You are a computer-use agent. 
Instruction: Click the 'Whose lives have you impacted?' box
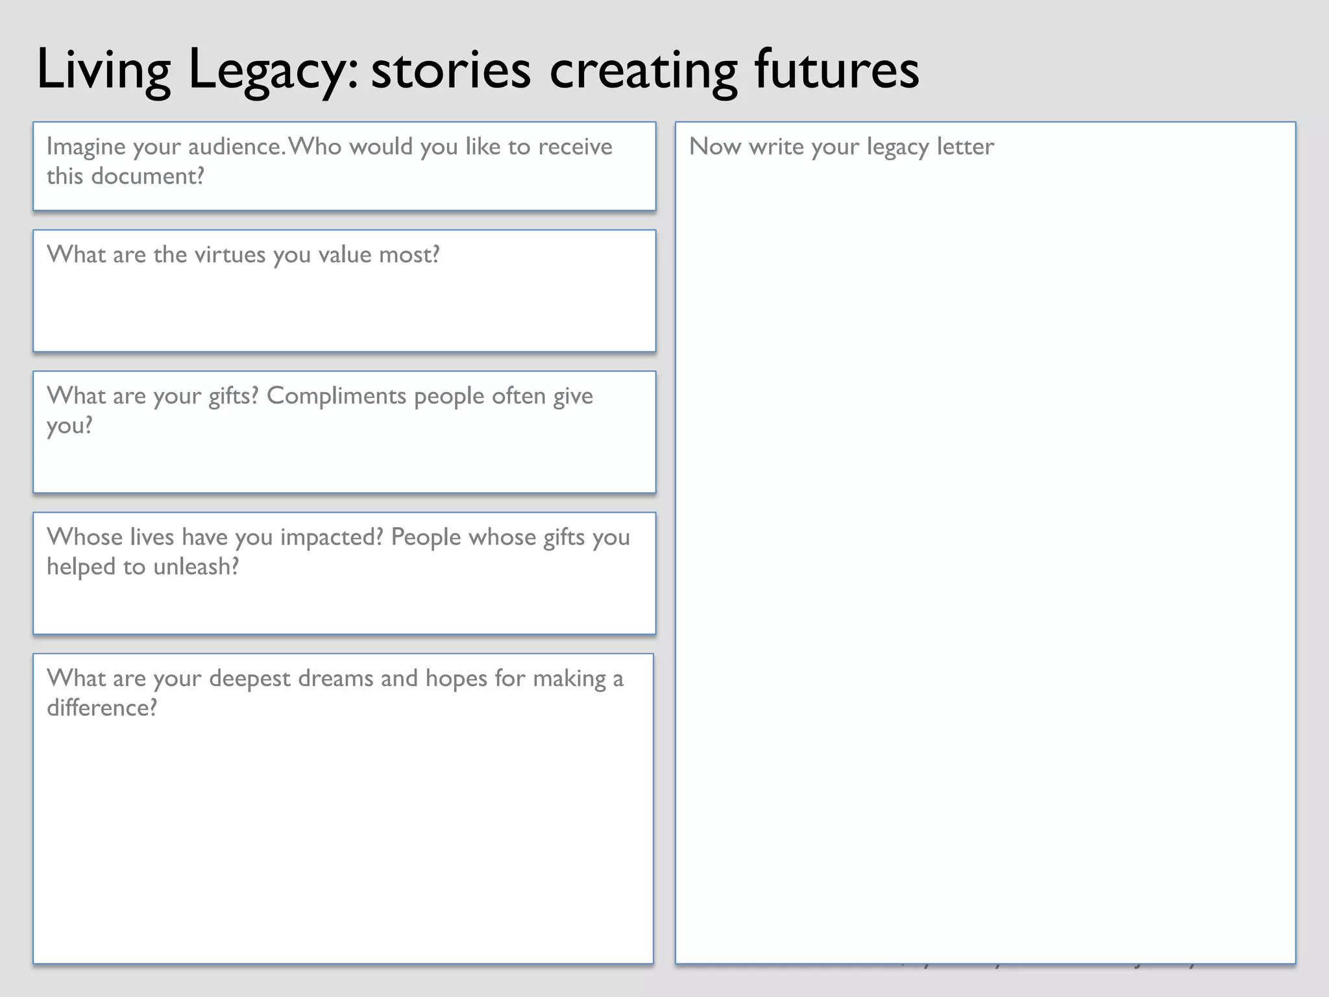point(345,573)
